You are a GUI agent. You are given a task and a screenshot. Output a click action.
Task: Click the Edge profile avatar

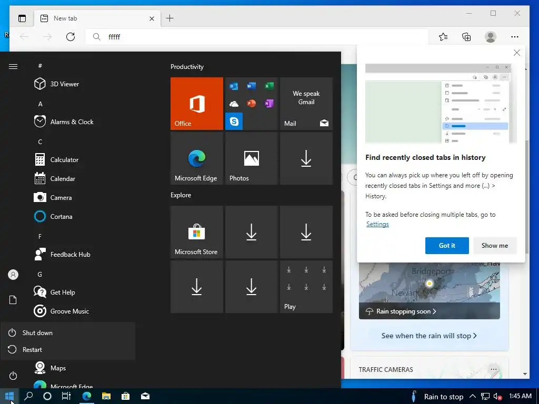pyautogui.click(x=491, y=37)
